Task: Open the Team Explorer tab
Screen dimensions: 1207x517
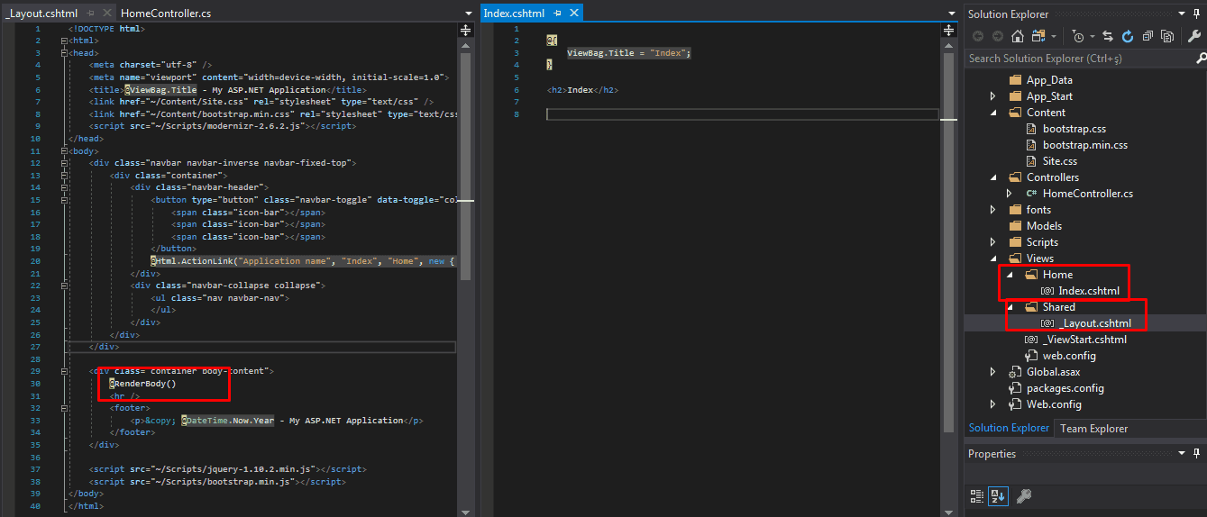Action: point(1093,429)
